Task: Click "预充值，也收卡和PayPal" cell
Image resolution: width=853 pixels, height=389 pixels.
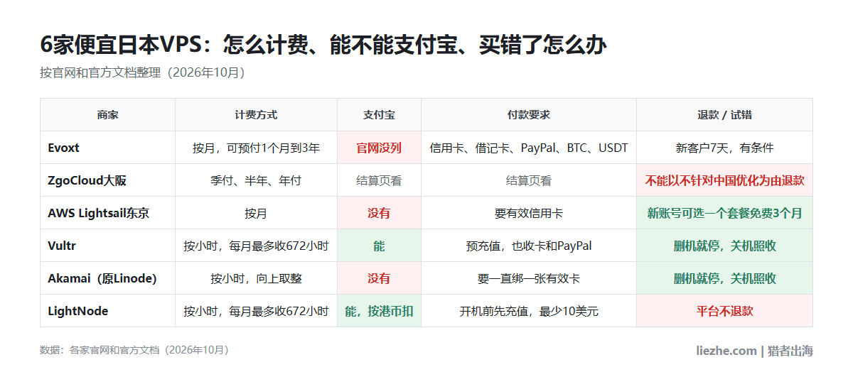Action: [529, 246]
